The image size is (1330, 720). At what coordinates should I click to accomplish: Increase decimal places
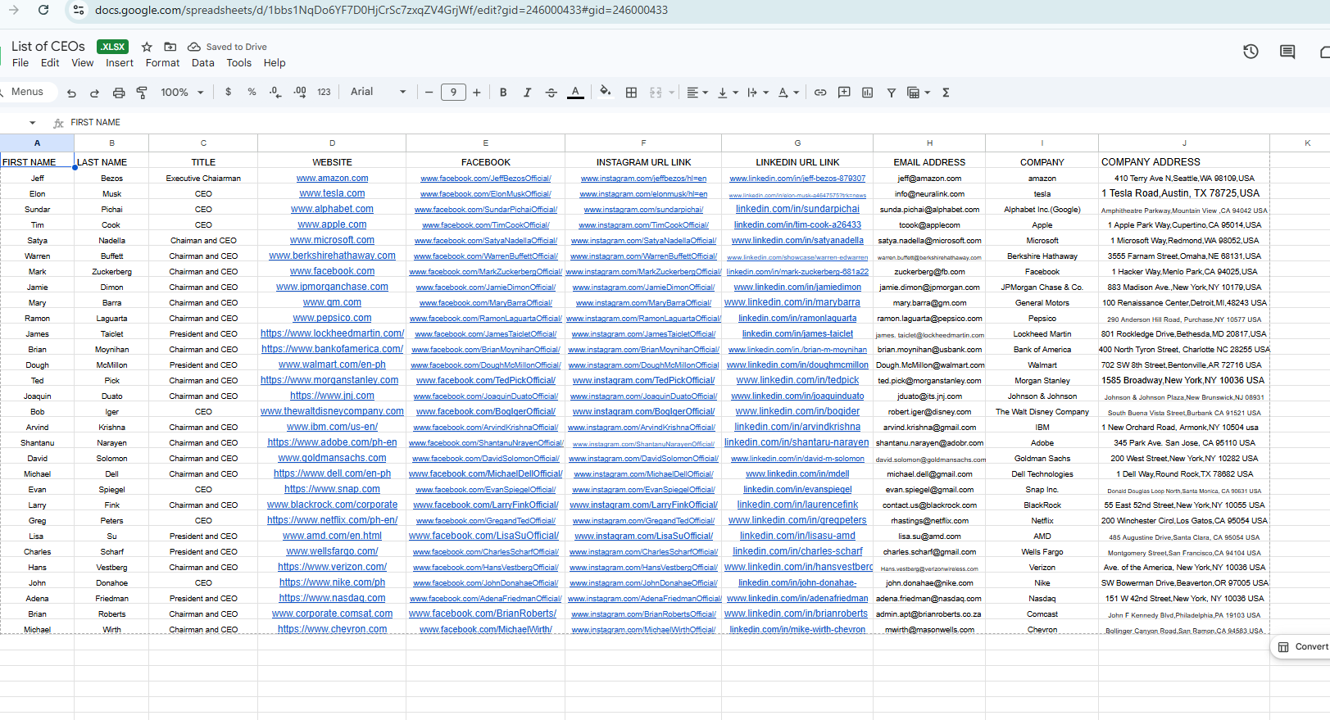(x=300, y=93)
